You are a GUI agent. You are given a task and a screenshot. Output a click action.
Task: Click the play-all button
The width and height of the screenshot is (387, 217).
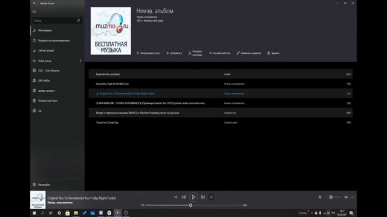tap(148, 53)
